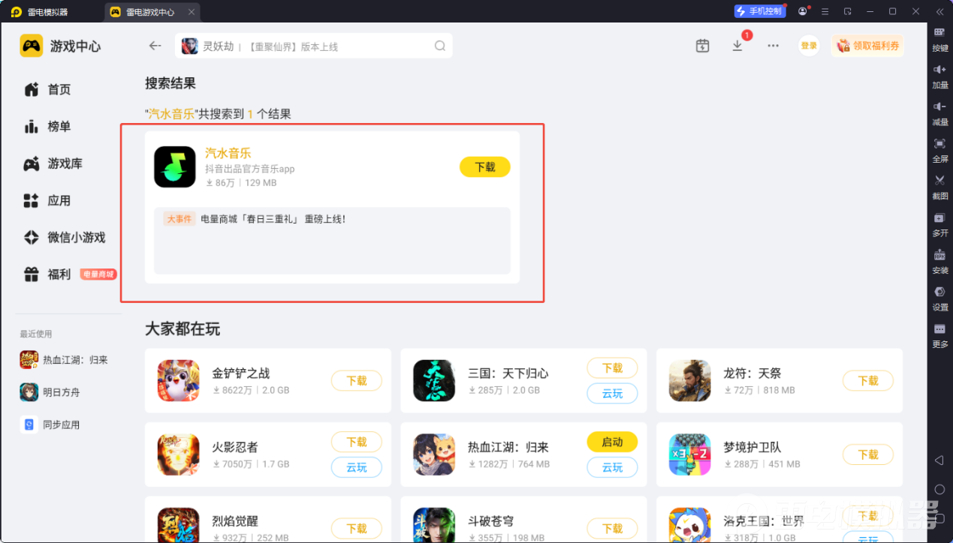This screenshot has width=953, height=543.
Task: Open recently used 同步应用
Action: coord(50,424)
